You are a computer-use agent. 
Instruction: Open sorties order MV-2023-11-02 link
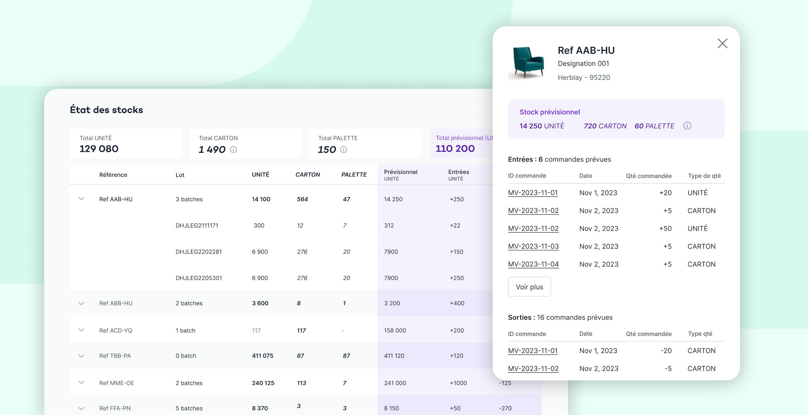coord(533,368)
